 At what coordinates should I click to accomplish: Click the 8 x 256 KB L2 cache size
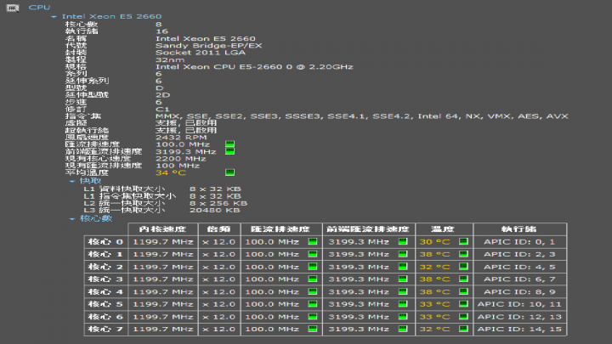point(218,203)
